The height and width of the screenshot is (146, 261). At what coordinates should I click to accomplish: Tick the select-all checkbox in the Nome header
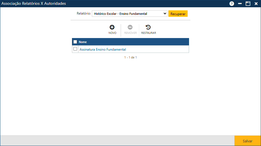[x=75, y=42]
